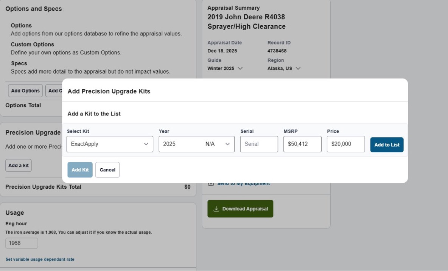The height and width of the screenshot is (271, 448).
Task: Click the partially visible Add Custom button
Action: [55, 91]
